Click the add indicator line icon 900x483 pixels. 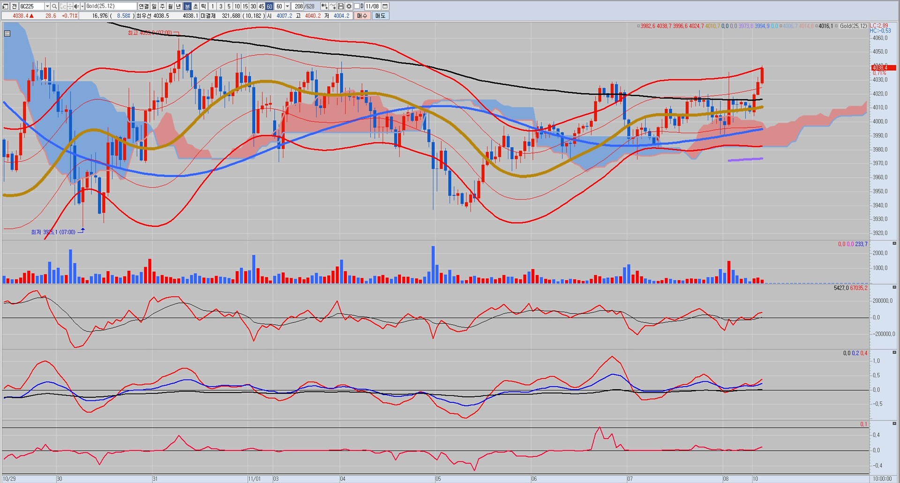click(x=332, y=6)
